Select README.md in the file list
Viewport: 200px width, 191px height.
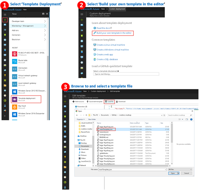click(104, 138)
